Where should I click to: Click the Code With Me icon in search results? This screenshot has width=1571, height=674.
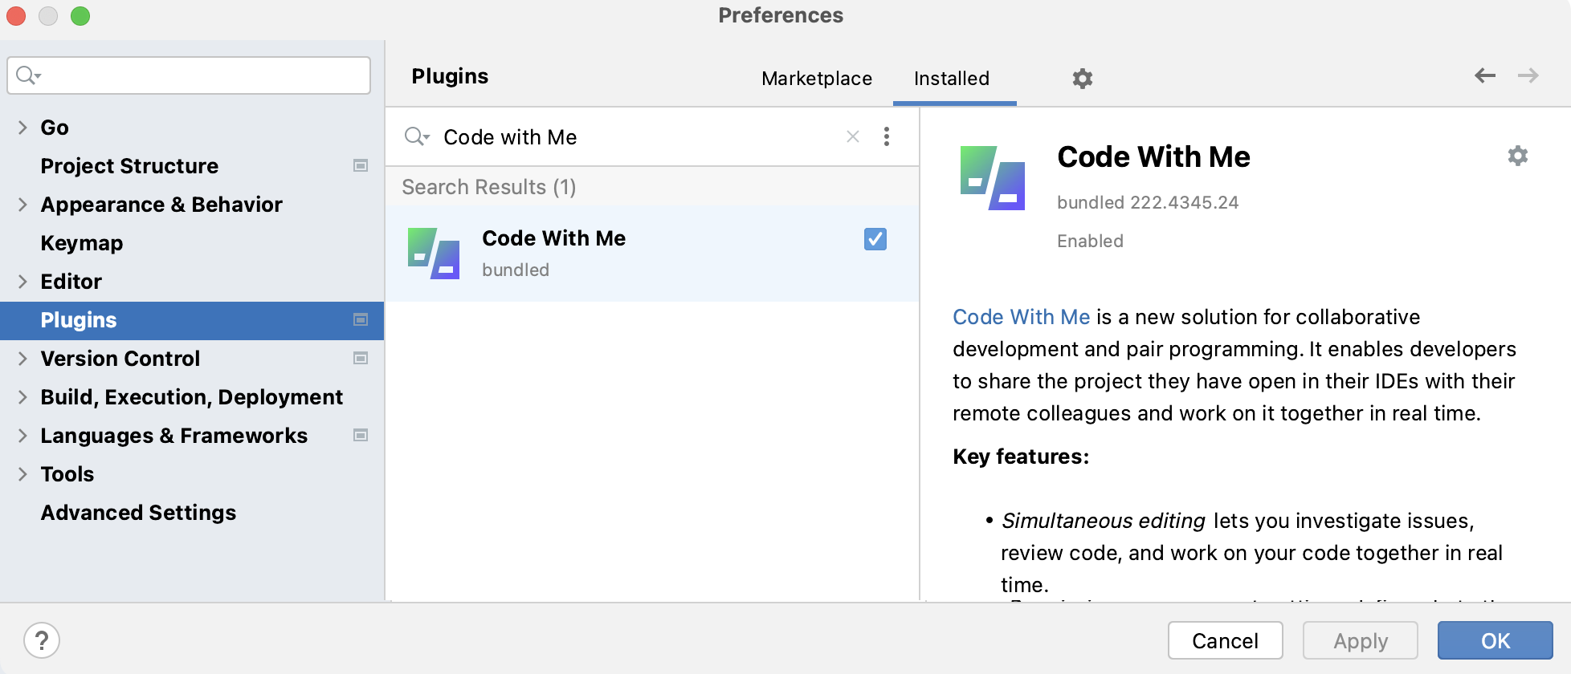(x=434, y=254)
